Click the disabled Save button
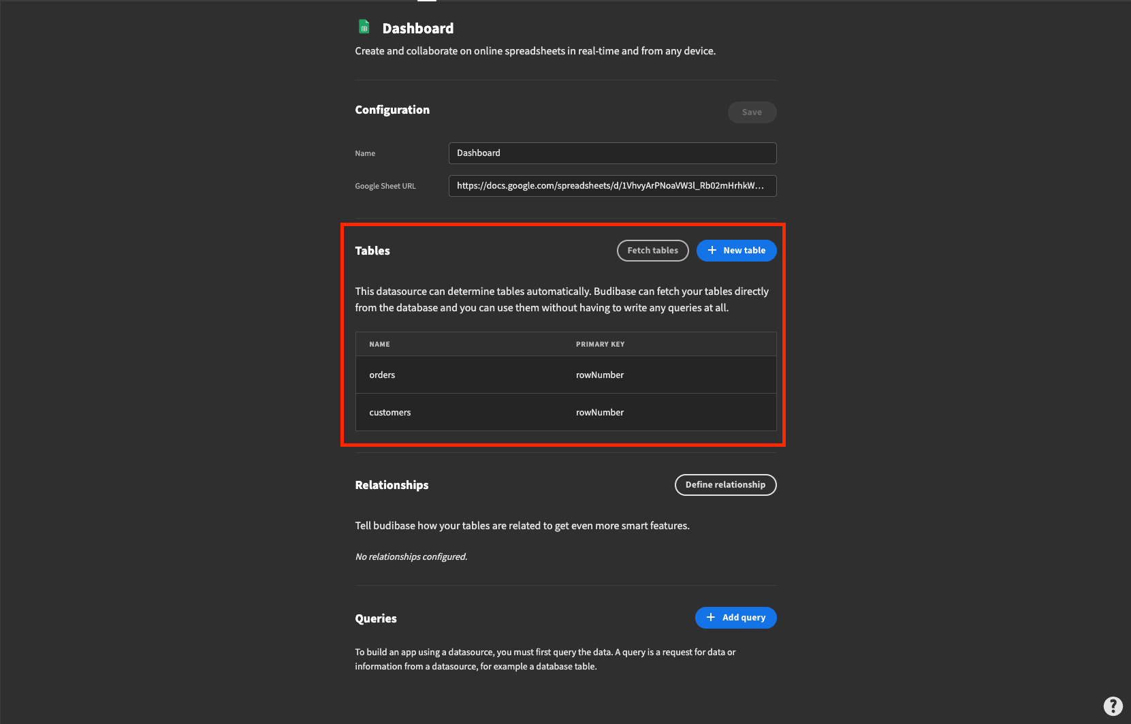 (752, 112)
